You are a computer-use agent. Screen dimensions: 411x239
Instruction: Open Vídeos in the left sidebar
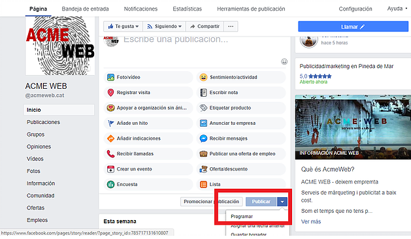point(35,159)
